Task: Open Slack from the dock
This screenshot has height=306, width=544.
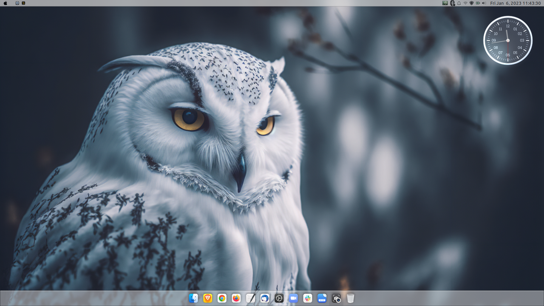Action: click(x=308, y=298)
